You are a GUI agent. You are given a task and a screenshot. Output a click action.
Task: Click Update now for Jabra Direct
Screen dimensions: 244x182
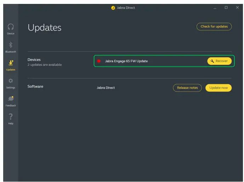[x=219, y=88]
